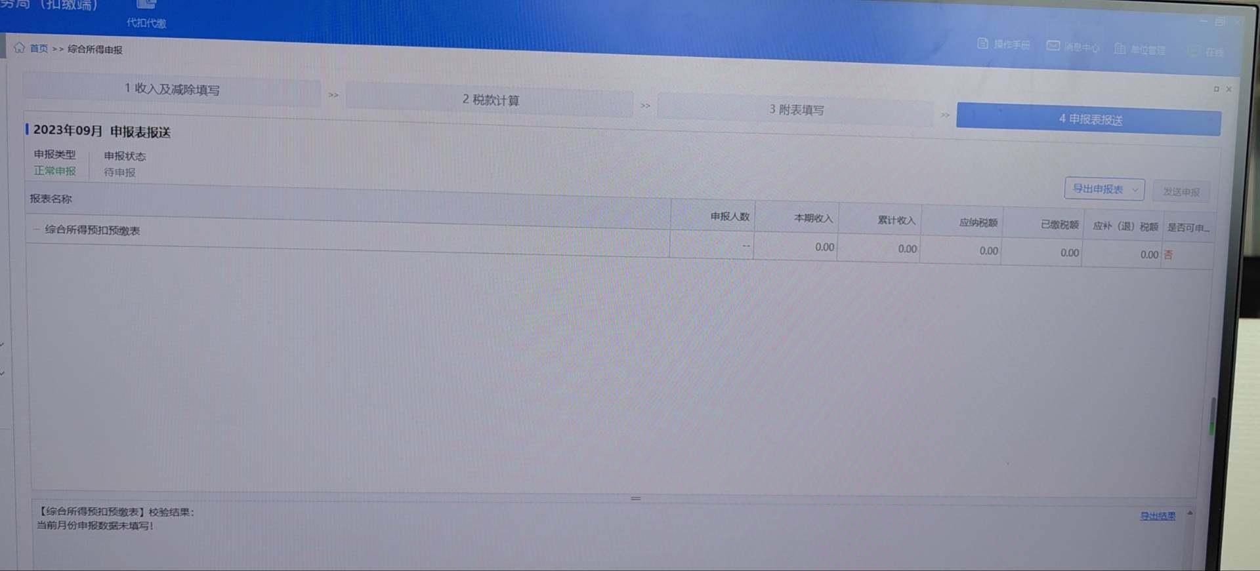Click the 综合所得申报 breadcrumb text
Screen dimensions: 1260x571
pos(95,49)
